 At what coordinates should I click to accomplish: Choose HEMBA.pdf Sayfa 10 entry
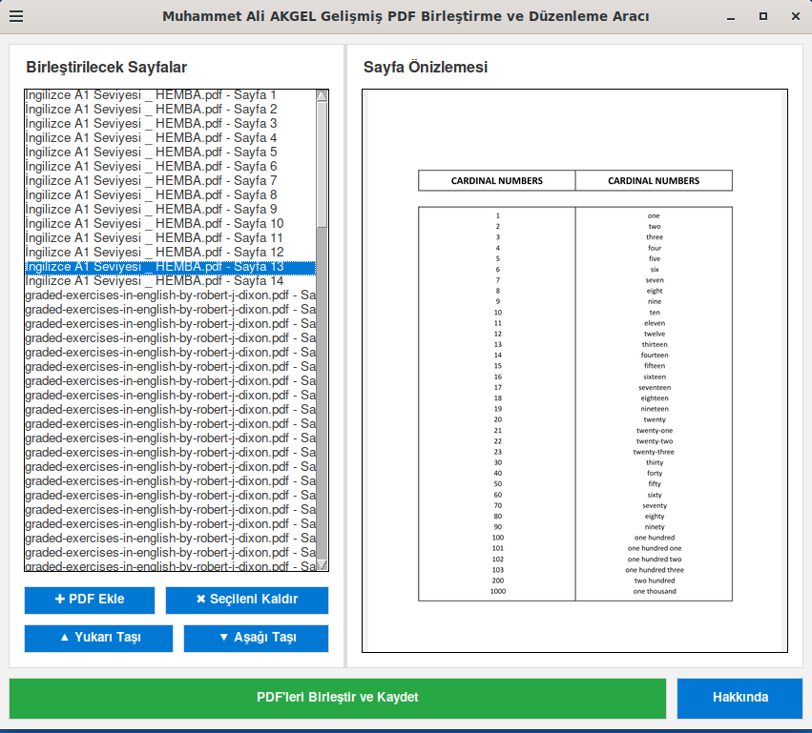pos(153,224)
